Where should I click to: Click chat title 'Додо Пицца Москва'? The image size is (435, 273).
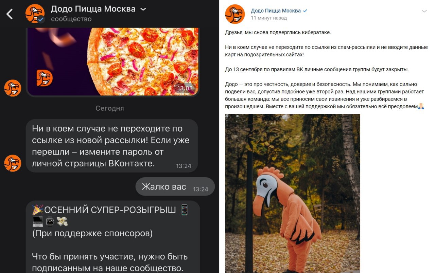[93, 9]
